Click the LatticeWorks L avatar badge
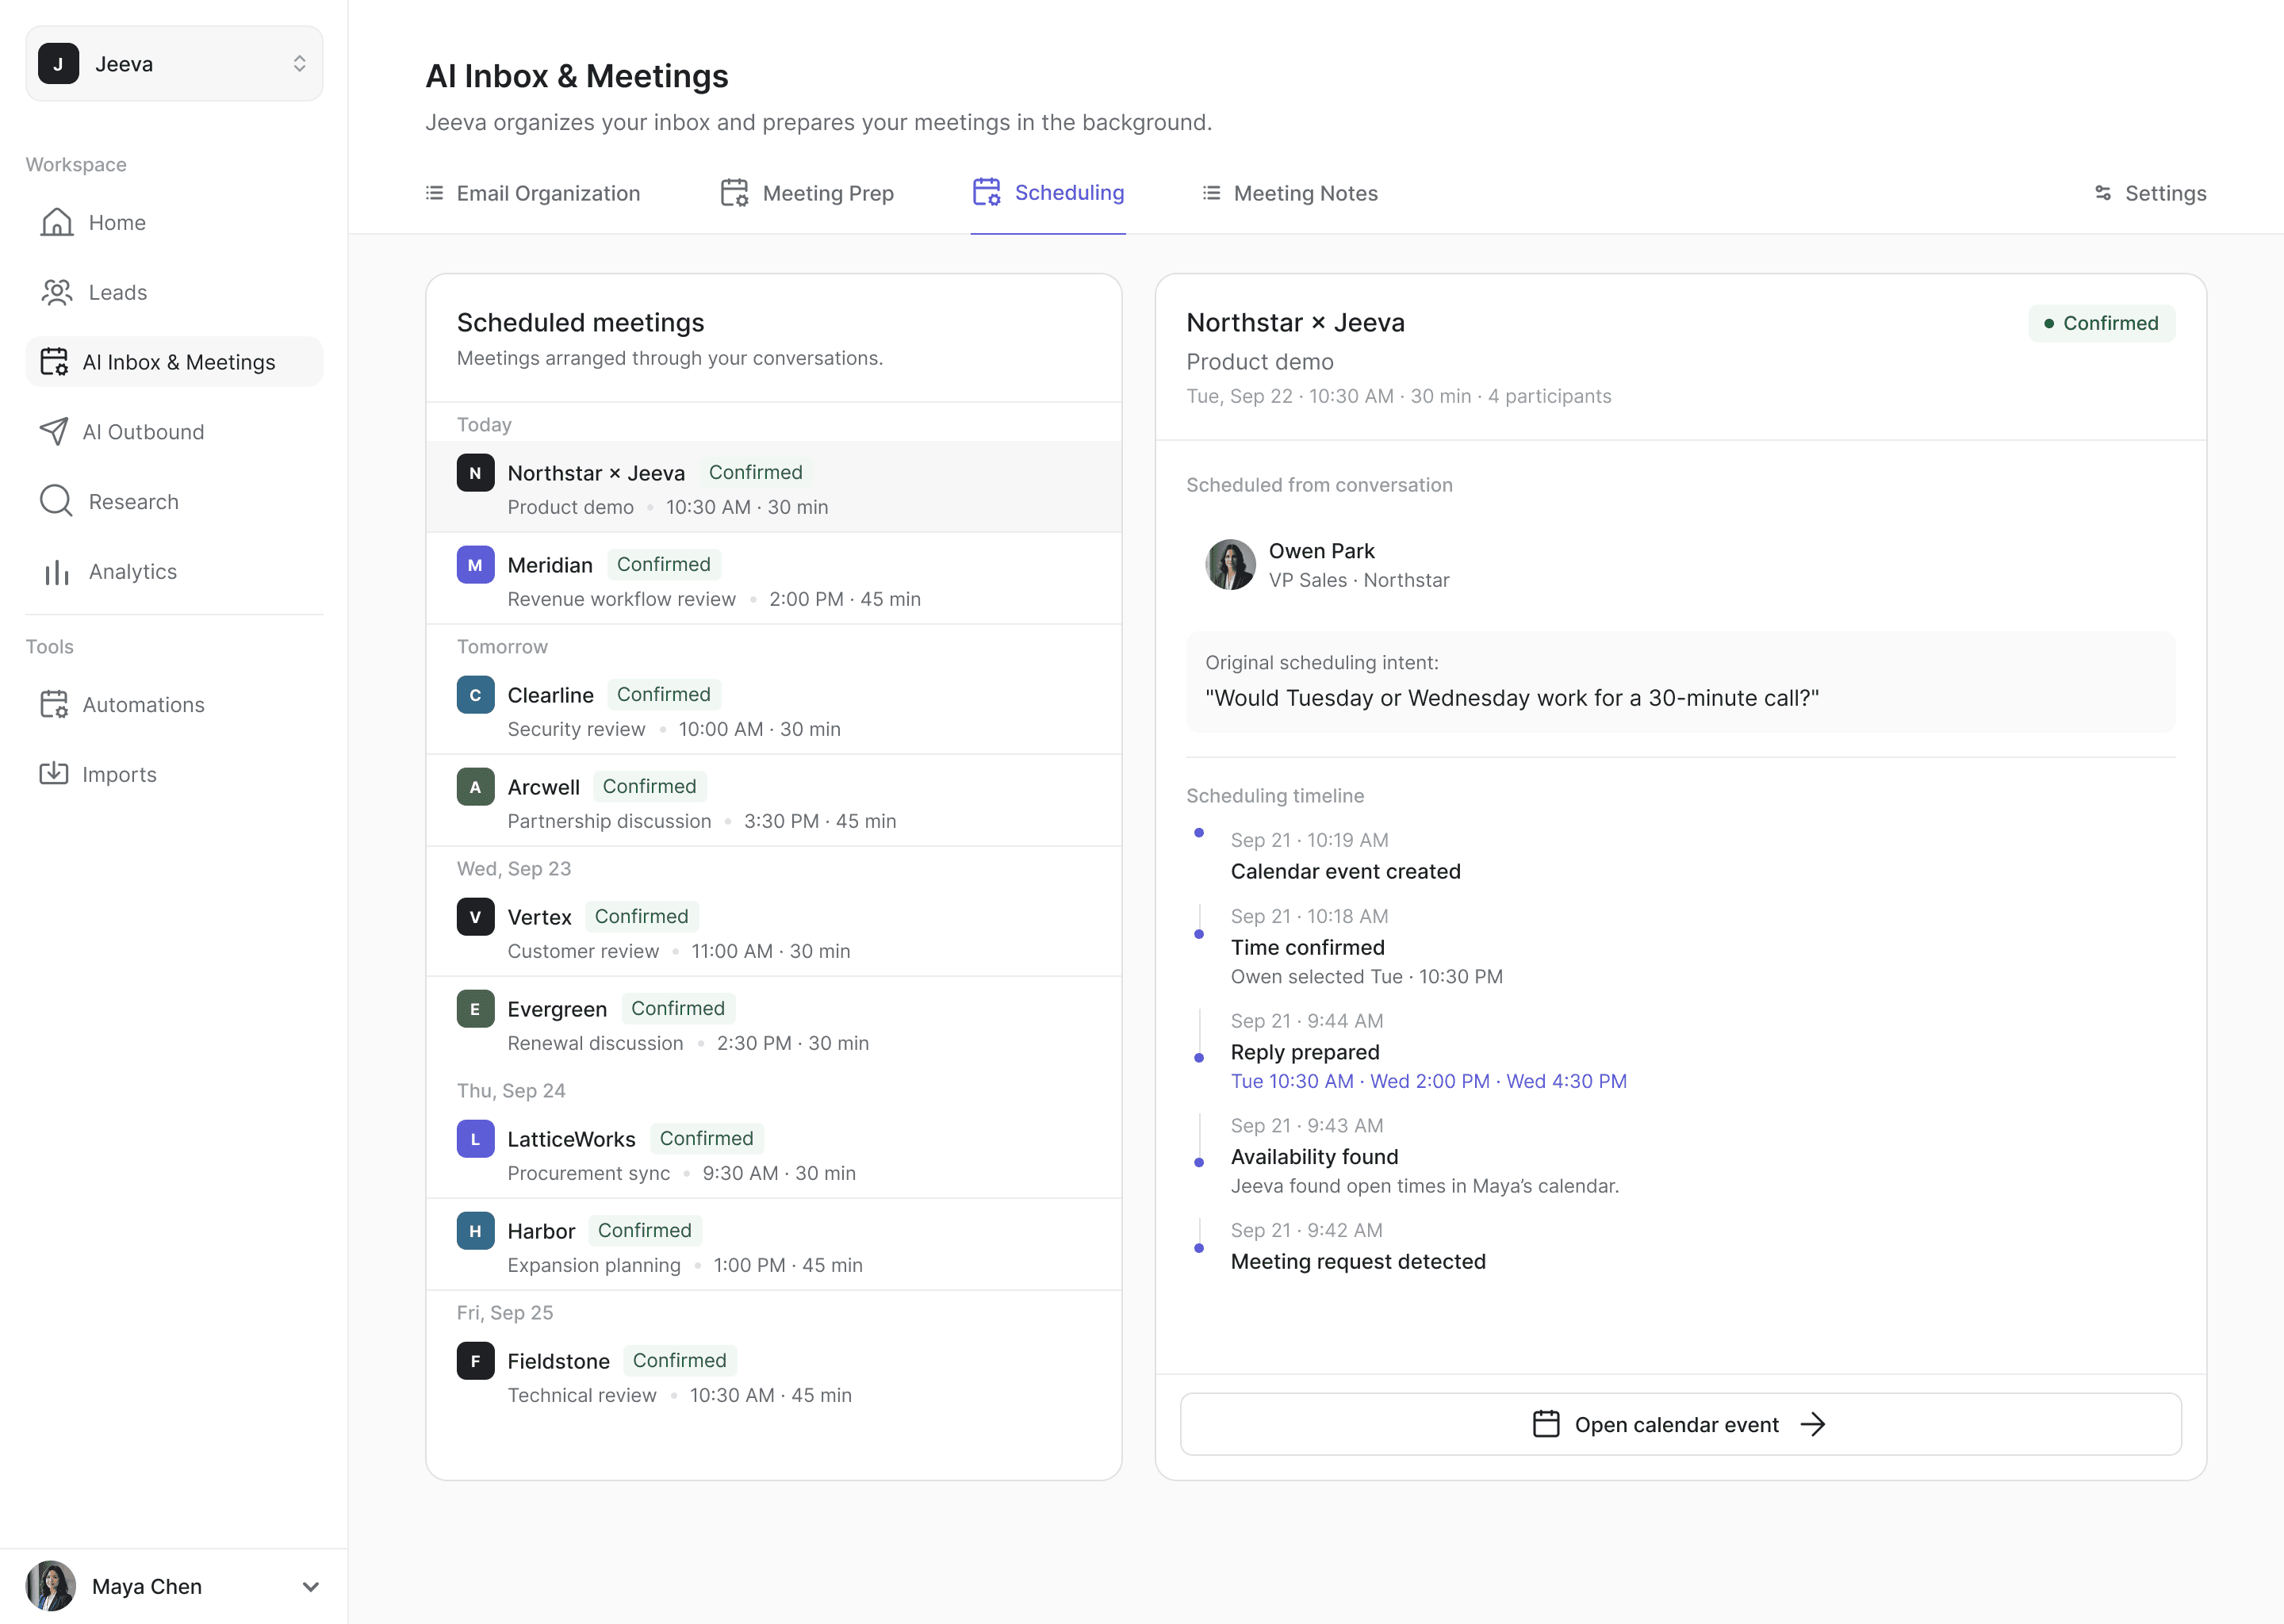Image resolution: width=2284 pixels, height=1624 pixels. tap(475, 1139)
